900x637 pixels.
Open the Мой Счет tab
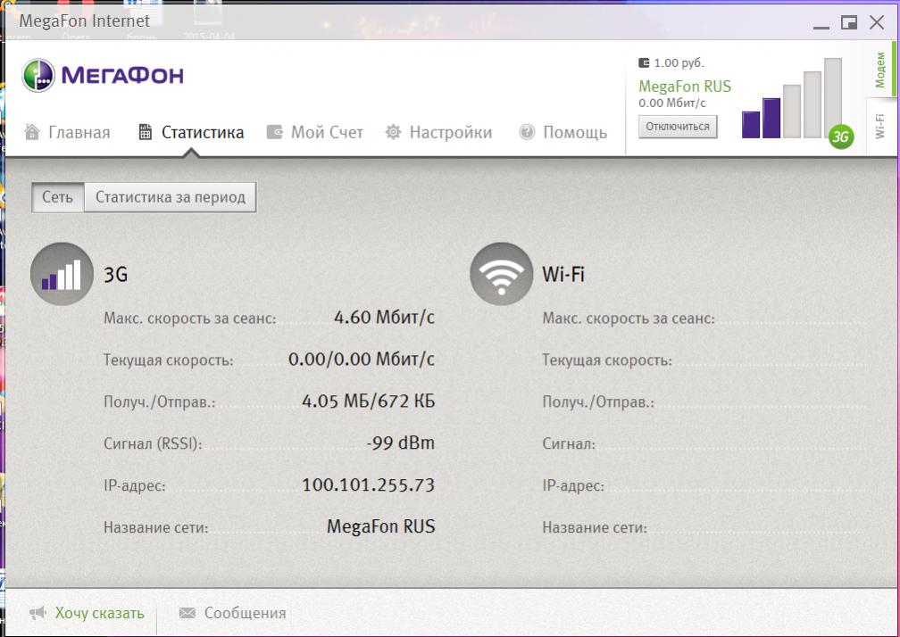pos(314,132)
